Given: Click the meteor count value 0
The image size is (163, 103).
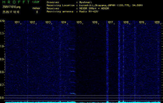Looking at the screenshot, I should click(x=37, y=12).
